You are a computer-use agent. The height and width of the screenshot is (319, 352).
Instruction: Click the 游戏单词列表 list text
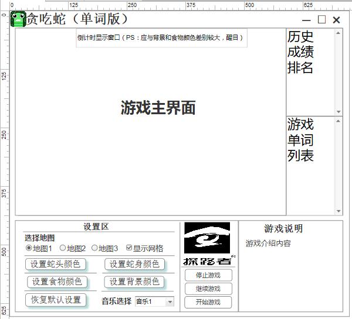(300, 139)
